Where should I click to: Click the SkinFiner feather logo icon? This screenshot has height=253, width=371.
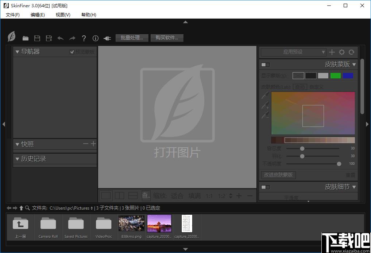11,37
